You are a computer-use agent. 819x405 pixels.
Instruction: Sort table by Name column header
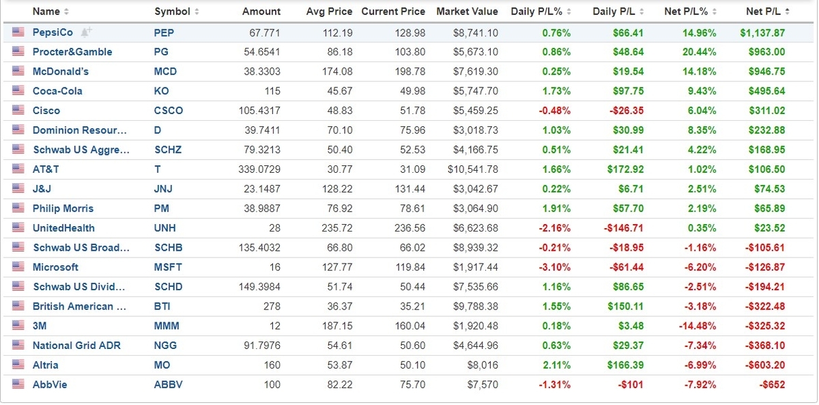(51, 12)
